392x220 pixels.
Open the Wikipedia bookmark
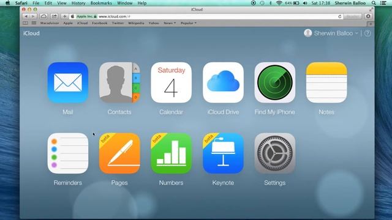click(x=136, y=23)
